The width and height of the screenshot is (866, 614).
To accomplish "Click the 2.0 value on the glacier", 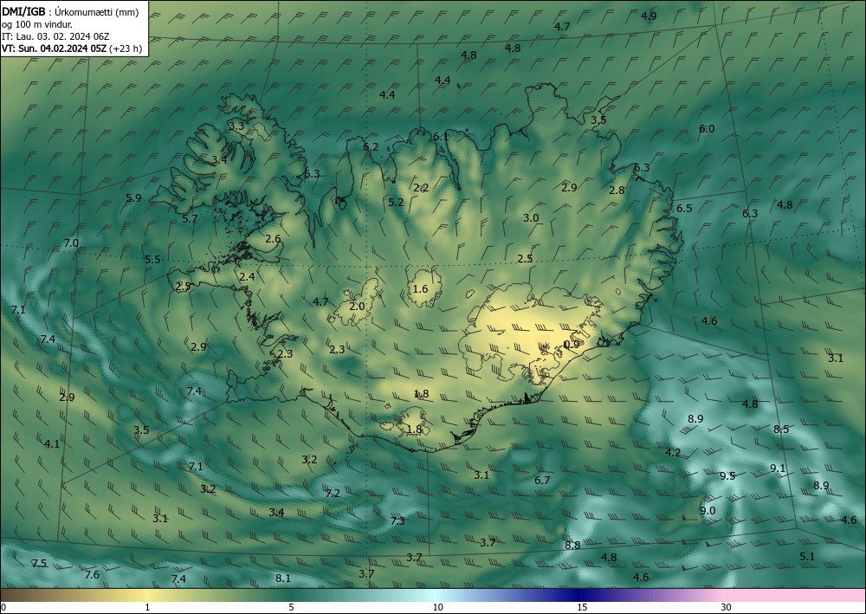I will click(x=358, y=306).
